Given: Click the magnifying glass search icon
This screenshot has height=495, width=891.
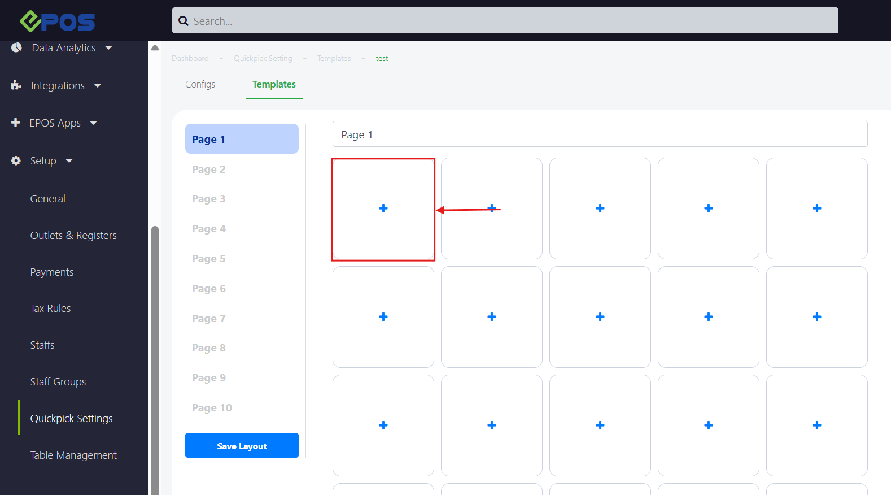Looking at the screenshot, I should click(184, 21).
